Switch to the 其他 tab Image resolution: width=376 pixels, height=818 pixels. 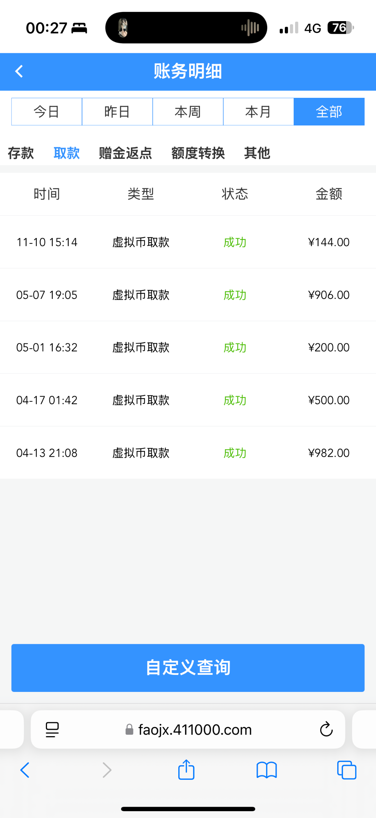257,153
